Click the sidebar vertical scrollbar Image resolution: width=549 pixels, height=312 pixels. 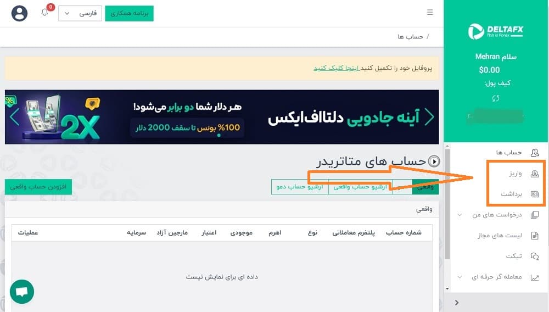(x=447, y=205)
